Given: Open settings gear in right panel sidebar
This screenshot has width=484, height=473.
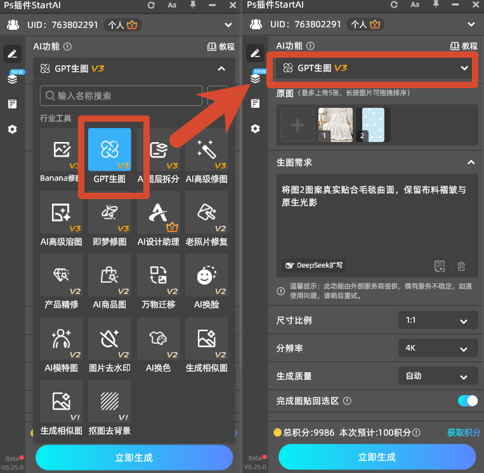Looking at the screenshot, I should (255, 129).
